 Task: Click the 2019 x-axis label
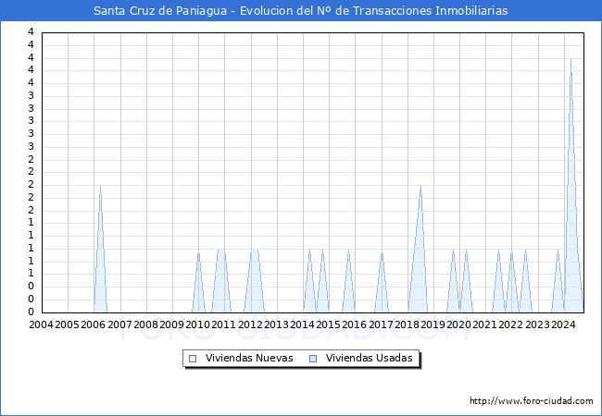(433, 324)
